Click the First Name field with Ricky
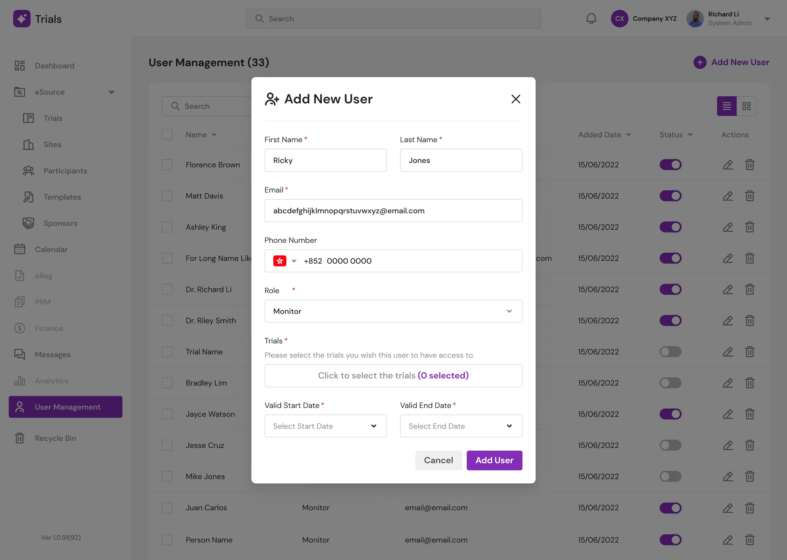787x560 pixels. pos(325,160)
